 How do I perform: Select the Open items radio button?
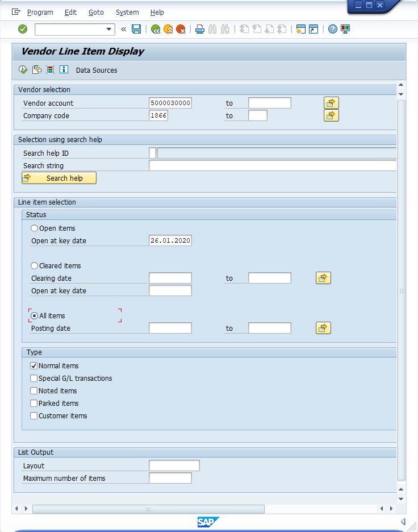tap(35, 228)
